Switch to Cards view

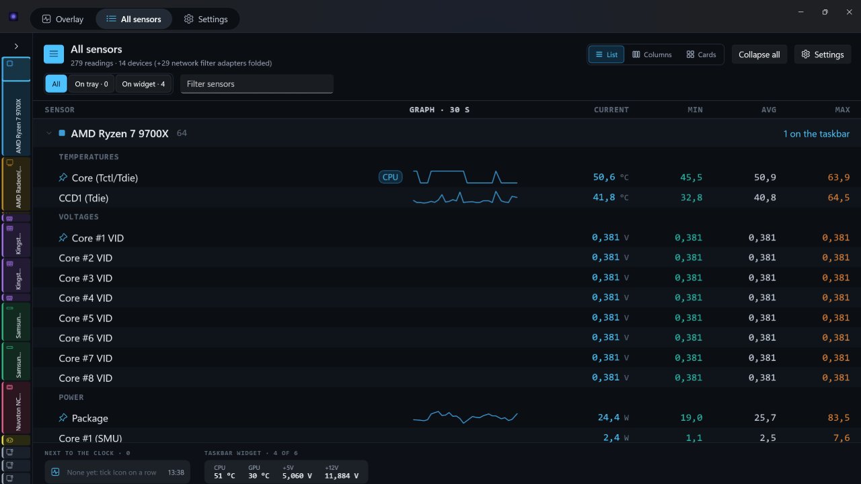pos(701,54)
